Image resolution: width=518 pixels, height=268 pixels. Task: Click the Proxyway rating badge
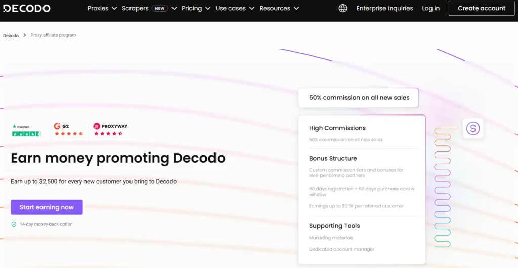coord(110,129)
